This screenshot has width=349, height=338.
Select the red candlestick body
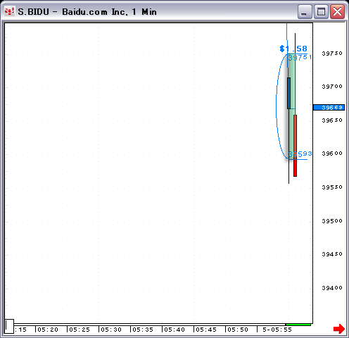295,146
